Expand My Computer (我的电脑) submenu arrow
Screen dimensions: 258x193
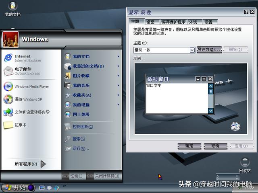point(118,105)
